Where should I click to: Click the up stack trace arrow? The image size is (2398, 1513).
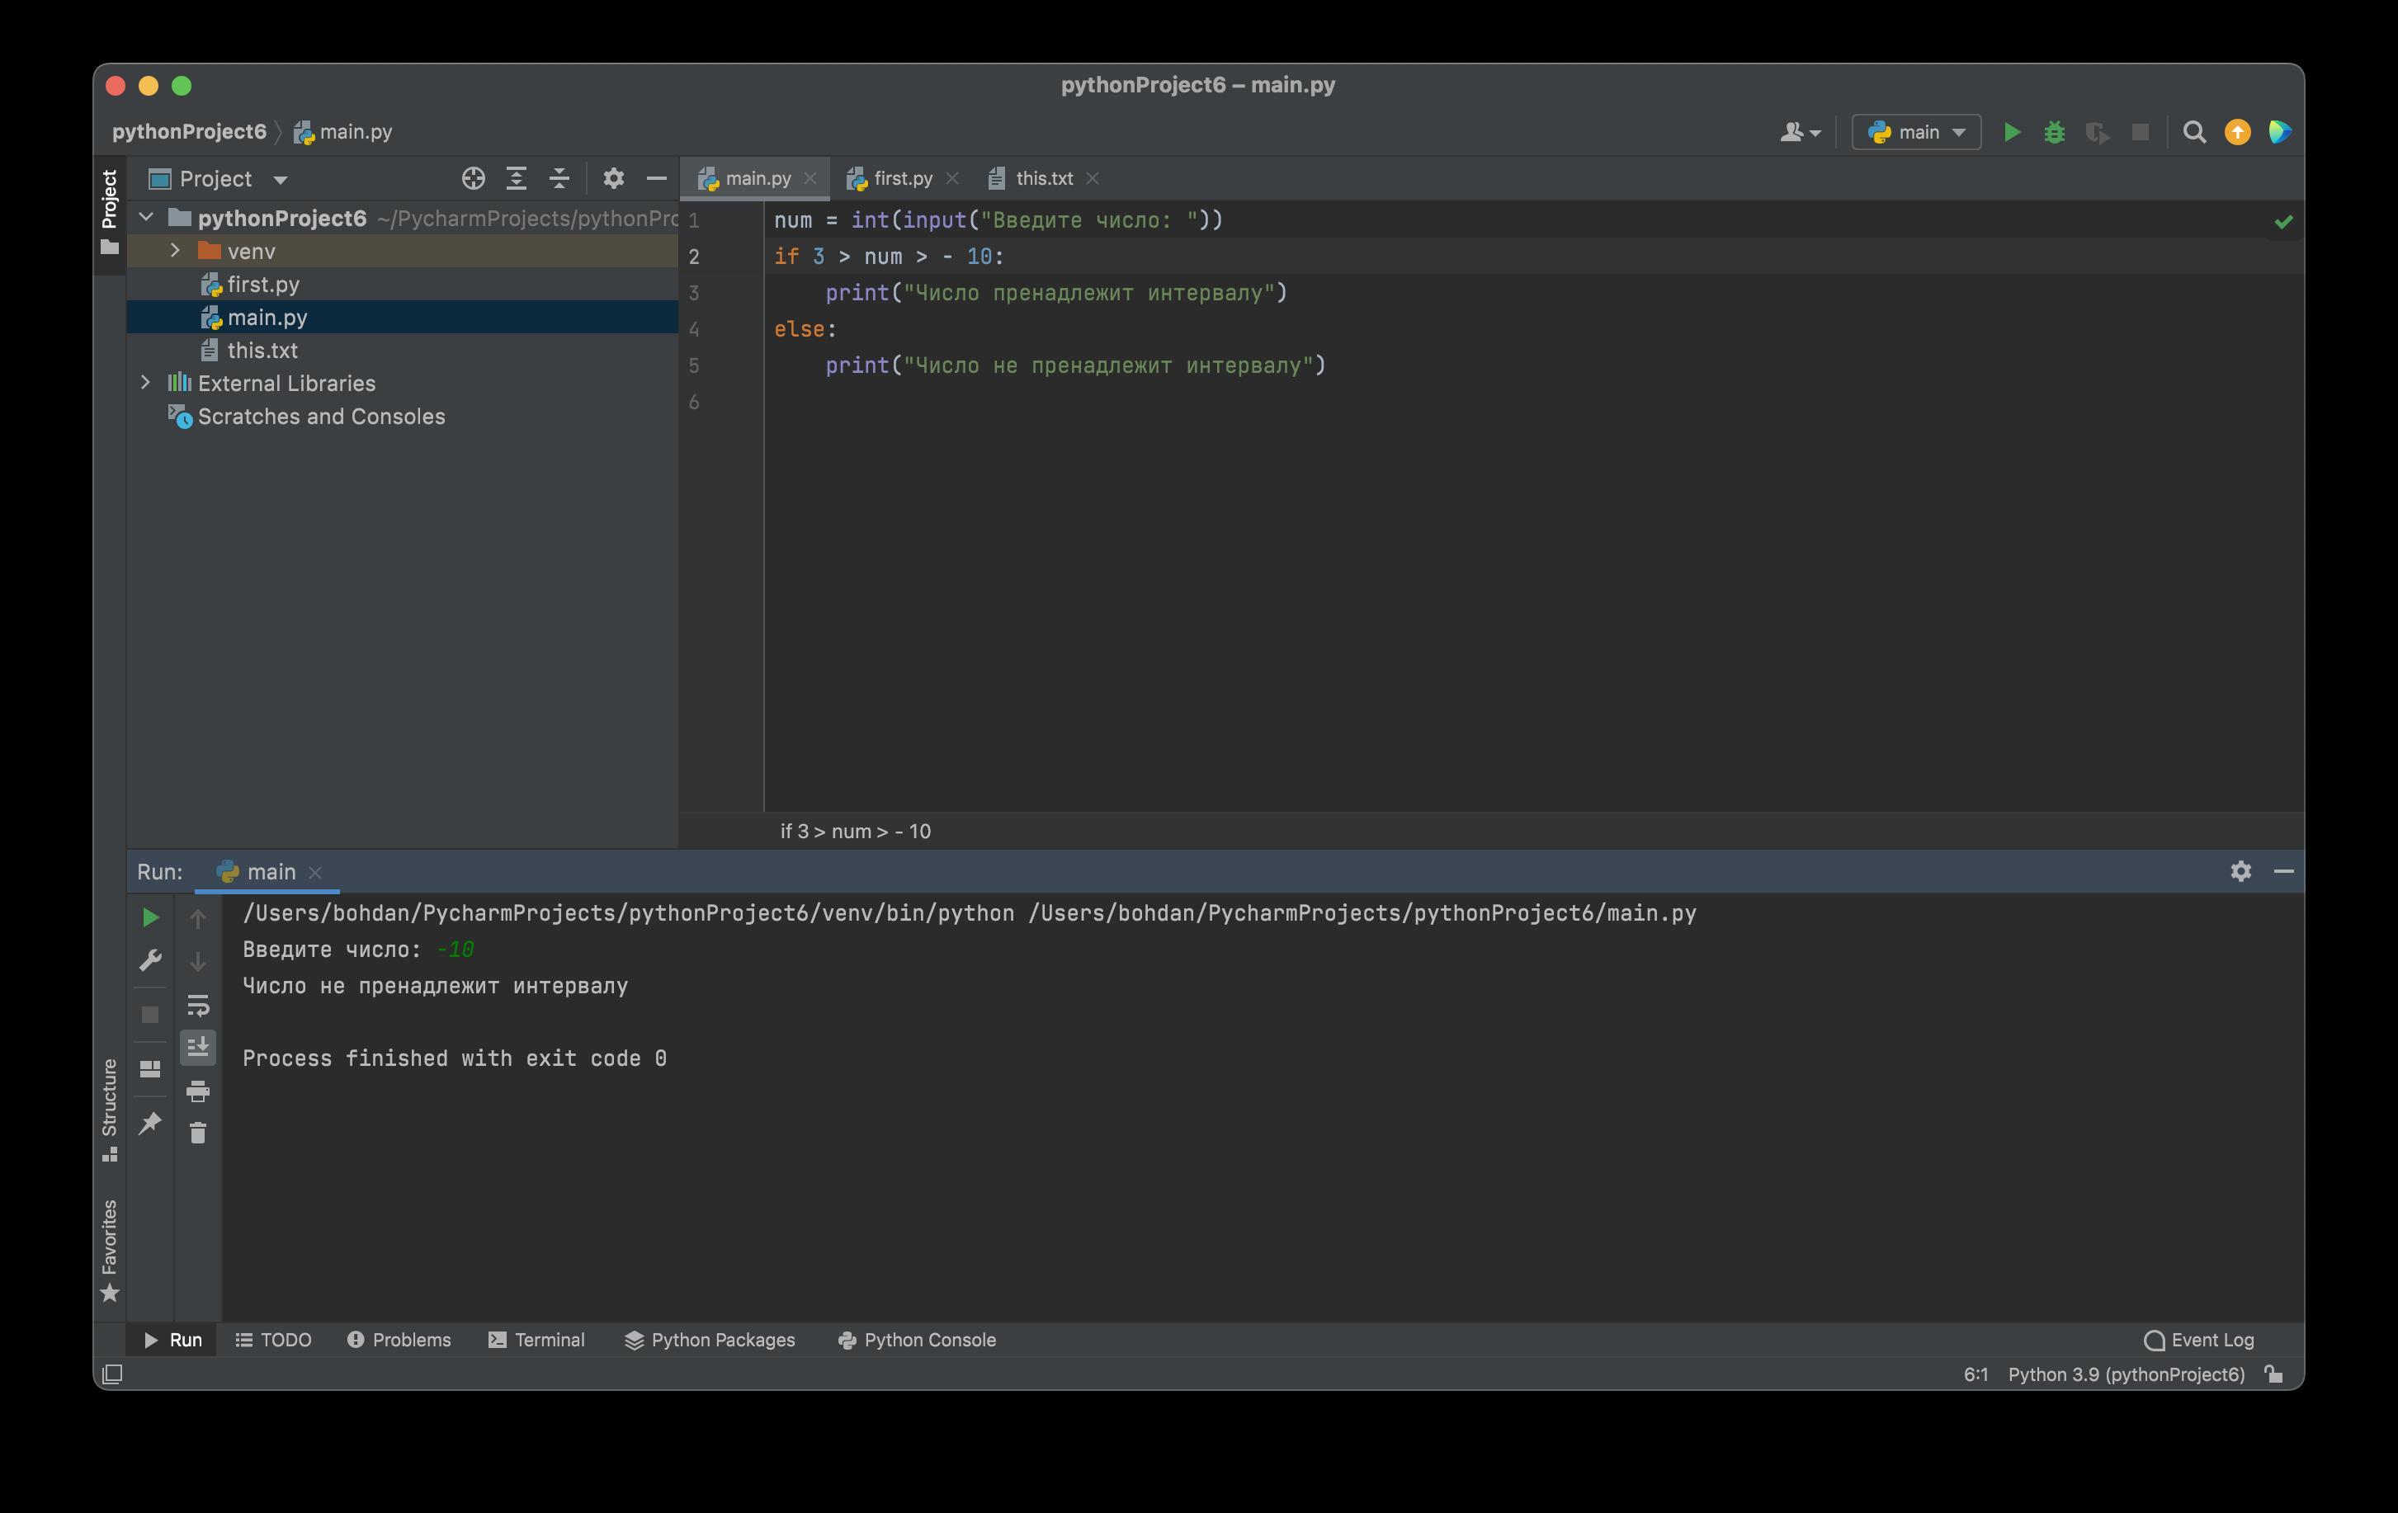tap(197, 917)
